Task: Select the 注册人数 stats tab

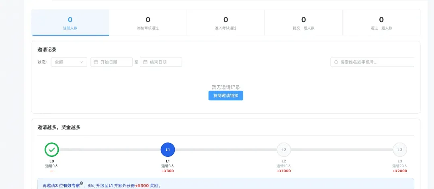Action: [x=70, y=23]
